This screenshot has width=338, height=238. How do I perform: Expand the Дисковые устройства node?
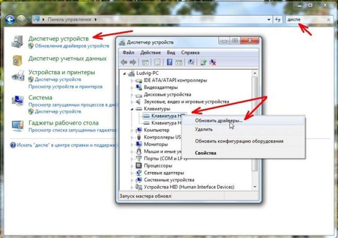click(132, 95)
